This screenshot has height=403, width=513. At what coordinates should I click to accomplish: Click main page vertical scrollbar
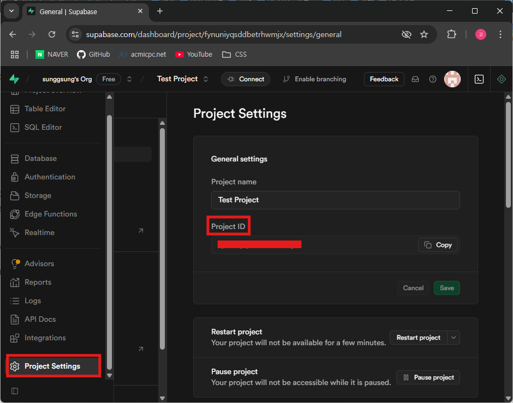click(508, 154)
